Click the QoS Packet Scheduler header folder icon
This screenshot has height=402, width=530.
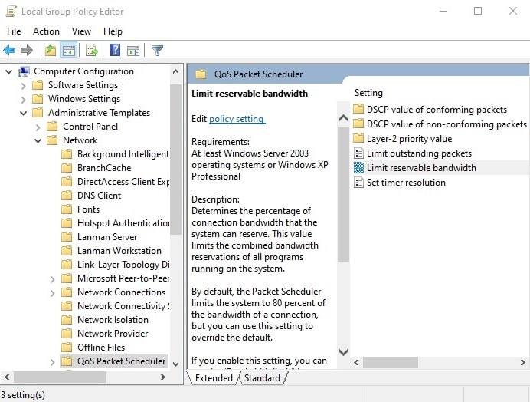(201, 74)
